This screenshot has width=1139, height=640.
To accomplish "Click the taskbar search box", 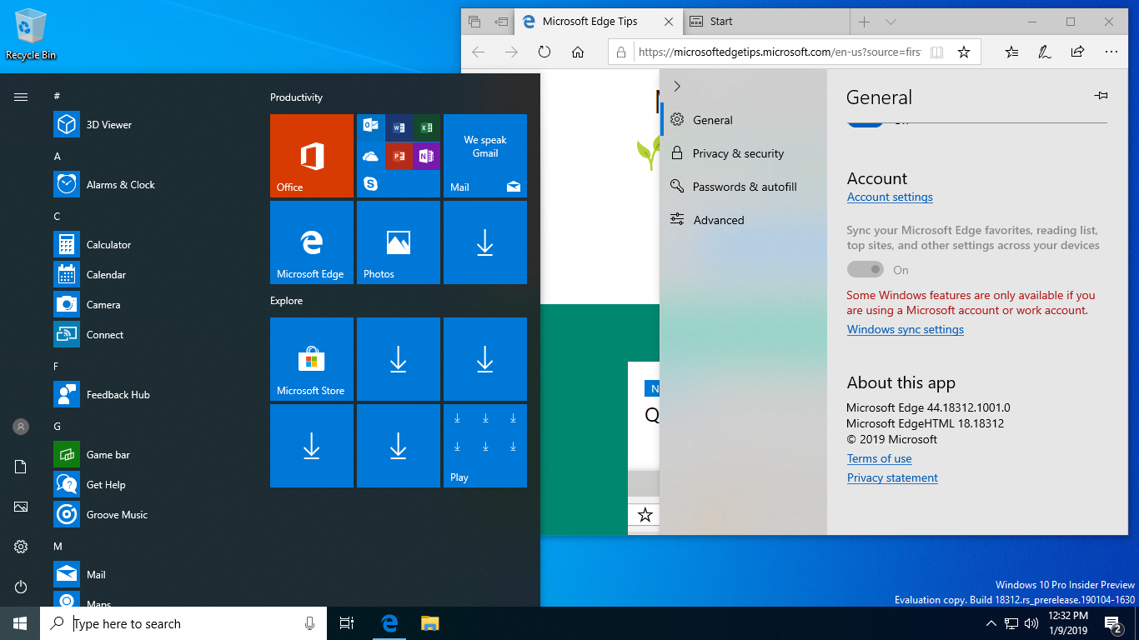I will click(x=185, y=623).
